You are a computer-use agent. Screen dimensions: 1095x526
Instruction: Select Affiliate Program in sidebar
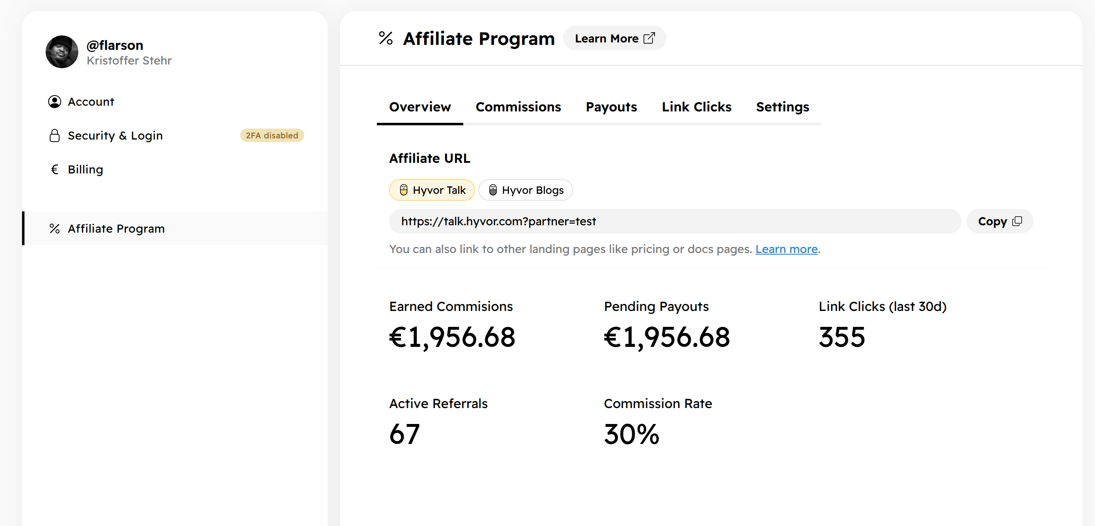175,229
